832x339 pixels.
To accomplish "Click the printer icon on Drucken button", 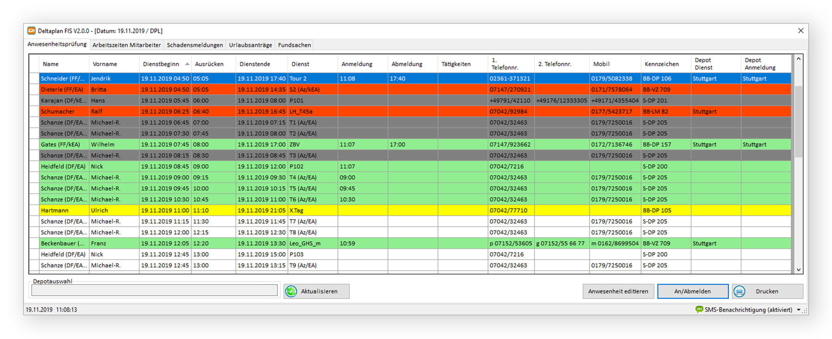I will click(x=740, y=291).
